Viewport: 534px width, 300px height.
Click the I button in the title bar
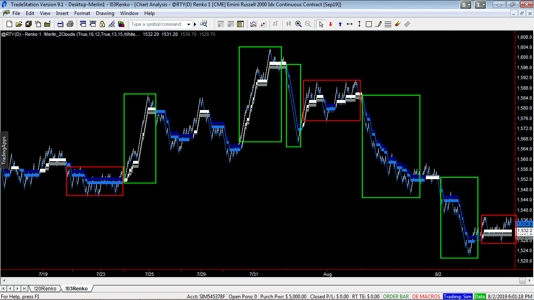point(481,5)
